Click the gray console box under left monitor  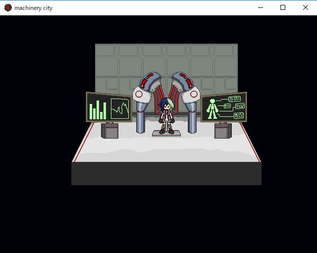[110, 131]
